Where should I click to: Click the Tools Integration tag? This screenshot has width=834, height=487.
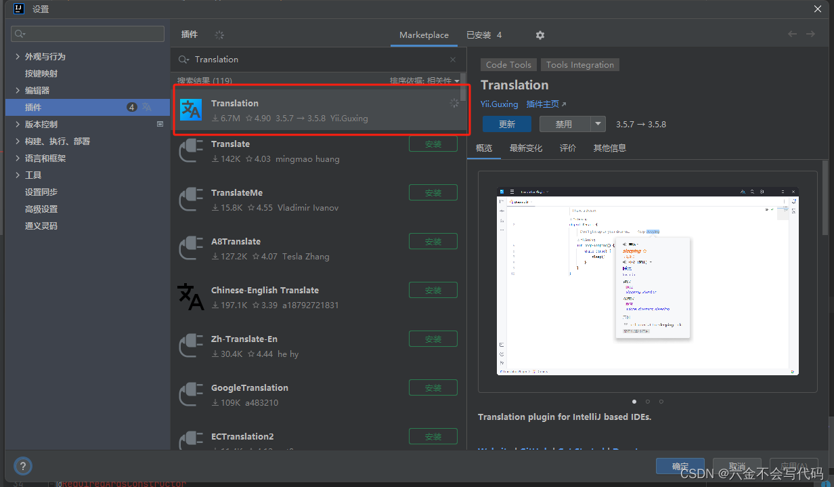pos(580,65)
